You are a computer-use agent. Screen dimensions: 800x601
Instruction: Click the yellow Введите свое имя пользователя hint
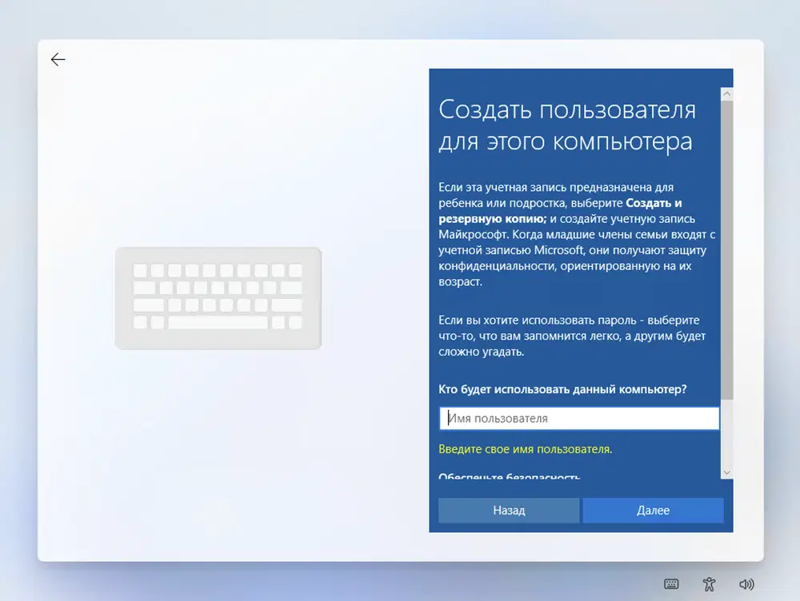(526, 449)
